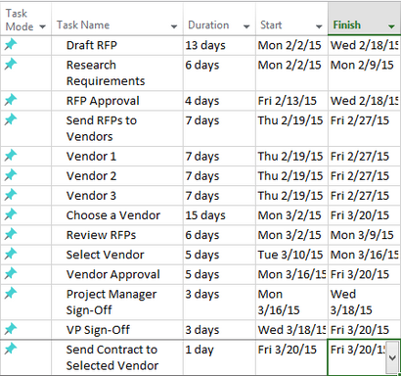Select the Review RFPs task name
The height and width of the screenshot is (376, 401).
pos(101,235)
